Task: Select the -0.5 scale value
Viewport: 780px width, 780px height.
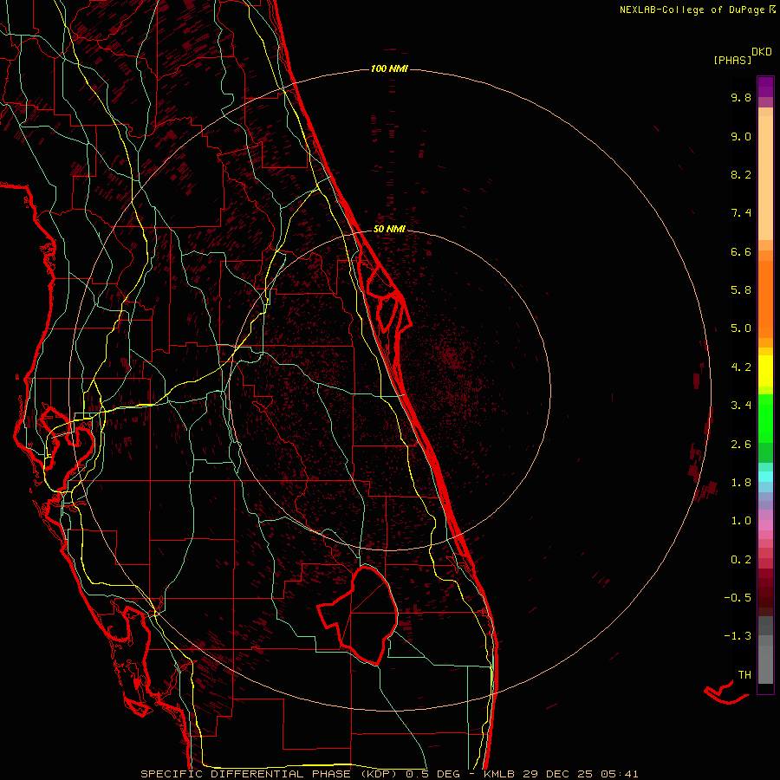Action: (x=738, y=598)
